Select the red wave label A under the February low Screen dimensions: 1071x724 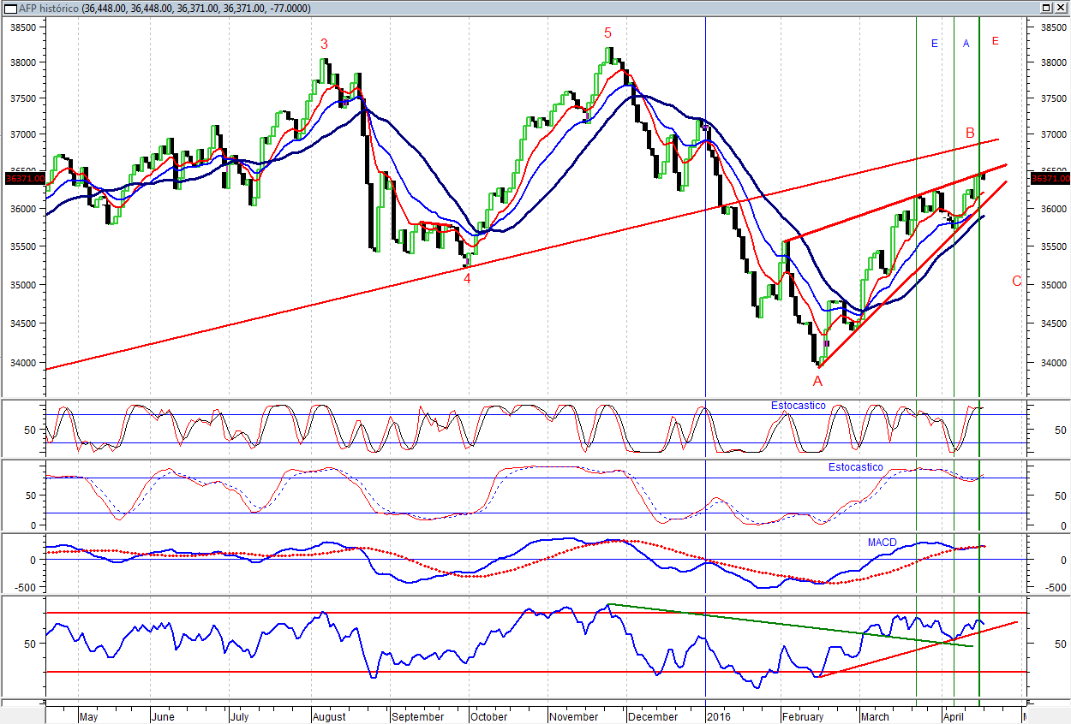817,380
